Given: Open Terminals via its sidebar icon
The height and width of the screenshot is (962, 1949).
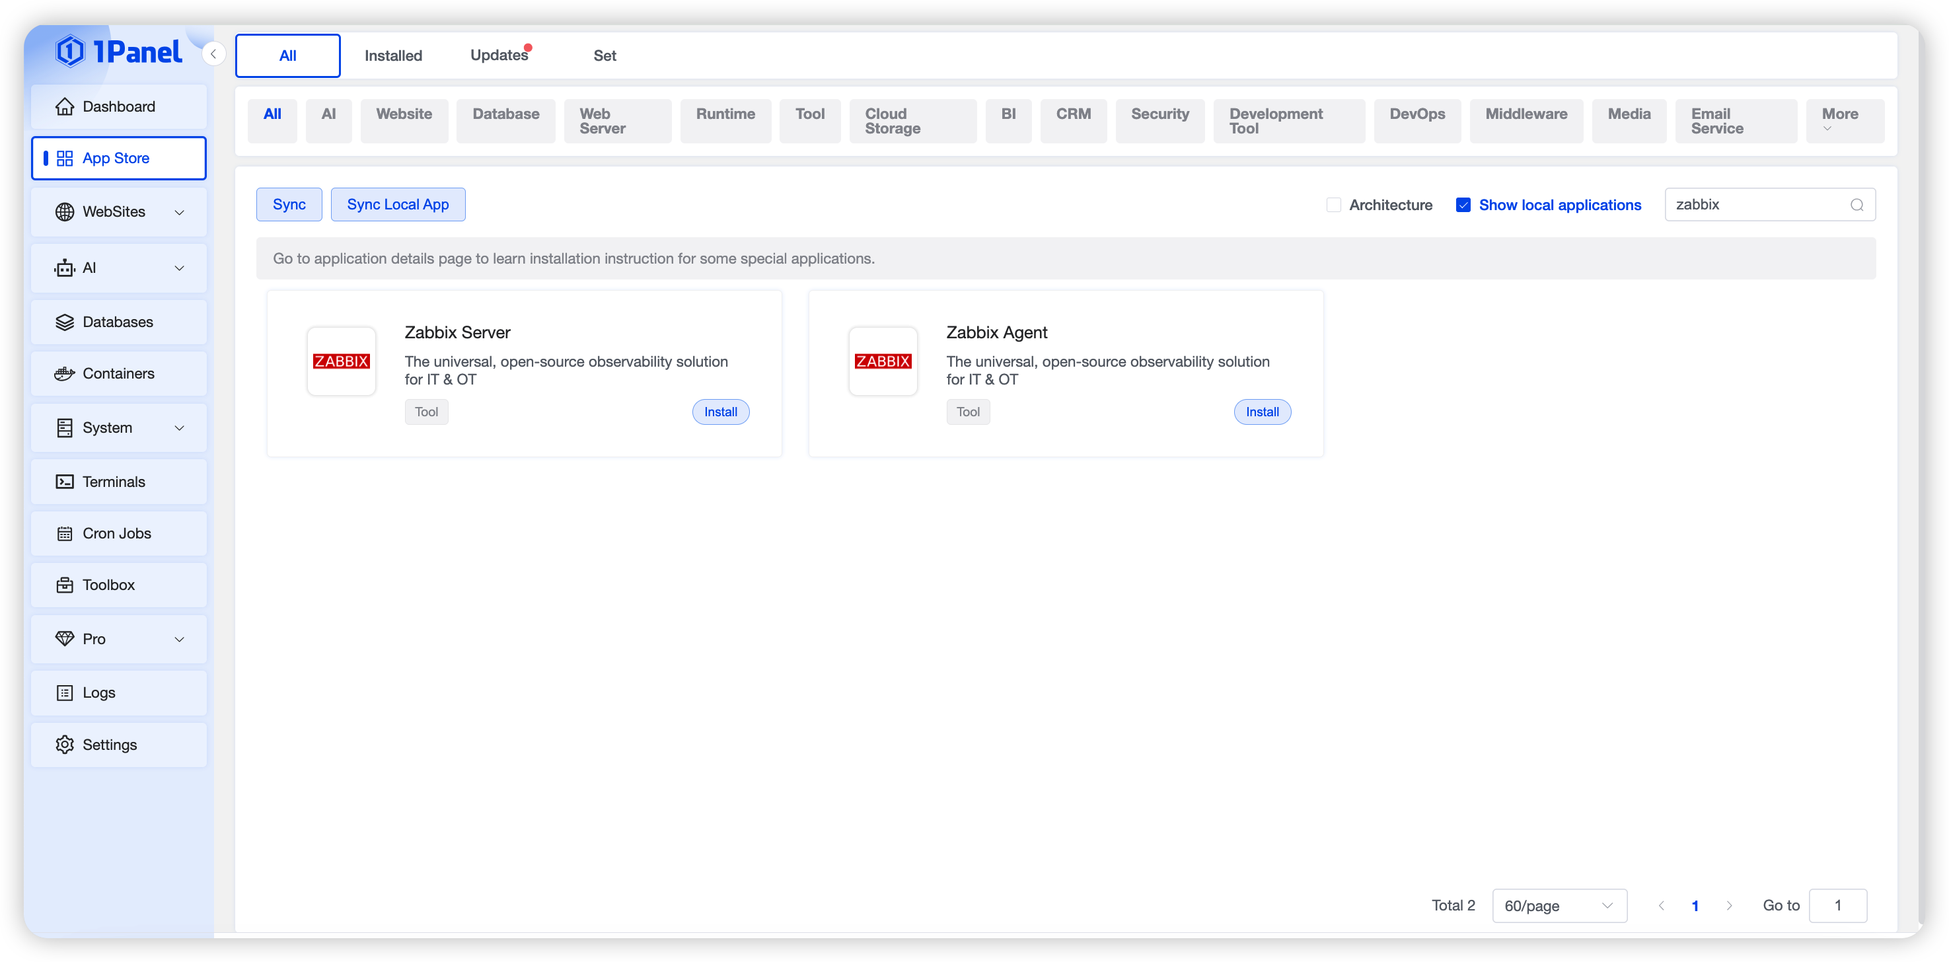Looking at the screenshot, I should (x=64, y=482).
